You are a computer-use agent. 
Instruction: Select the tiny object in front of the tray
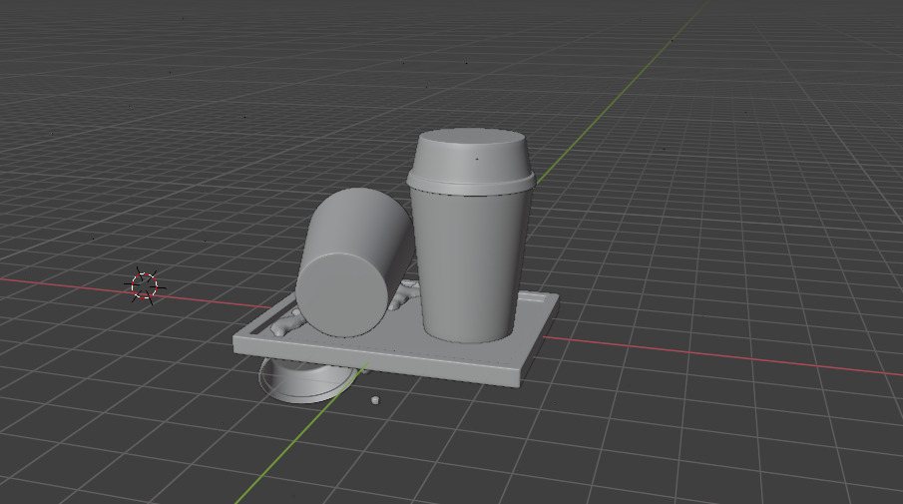point(375,400)
